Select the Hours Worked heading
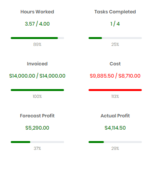This screenshot has height=169, width=151. 37,12
